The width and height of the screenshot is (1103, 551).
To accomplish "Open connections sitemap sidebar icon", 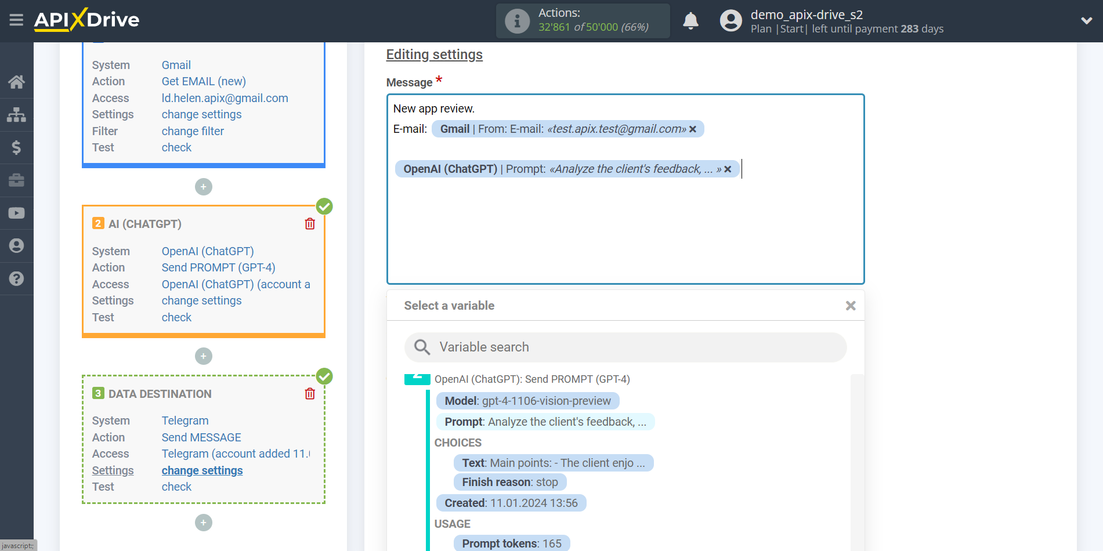I will pos(16,115).
